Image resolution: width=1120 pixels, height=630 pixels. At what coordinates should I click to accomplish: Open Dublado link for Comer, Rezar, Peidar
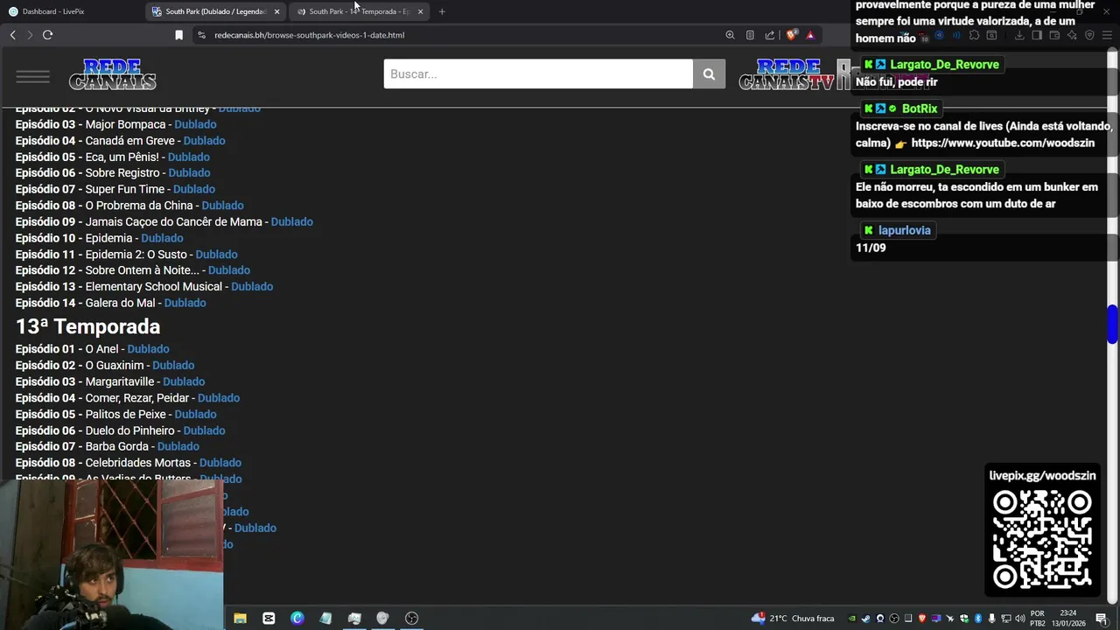pos(219,398)
